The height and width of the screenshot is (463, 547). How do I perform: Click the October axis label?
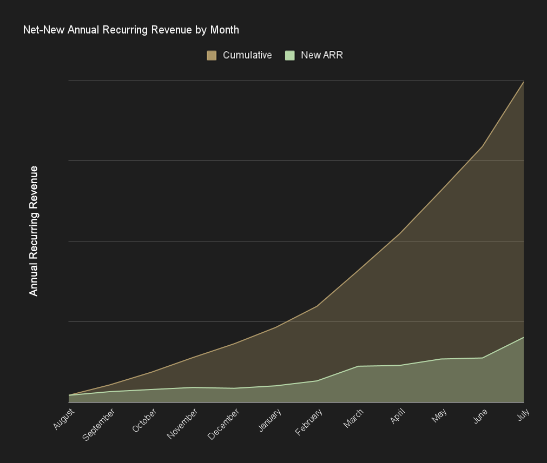pos(144,420)
